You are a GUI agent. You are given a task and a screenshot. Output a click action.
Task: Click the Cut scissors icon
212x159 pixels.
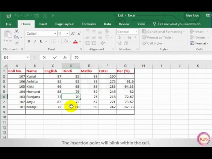tap(17, 31)
